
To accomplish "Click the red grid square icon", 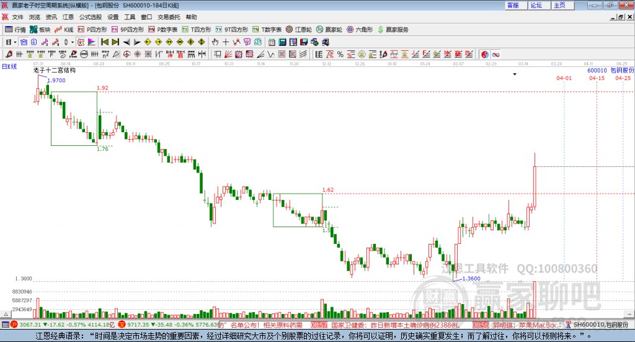I will coord(282,54).
